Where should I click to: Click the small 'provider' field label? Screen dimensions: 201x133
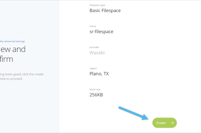pyautogui.click(x=94, y=47)
